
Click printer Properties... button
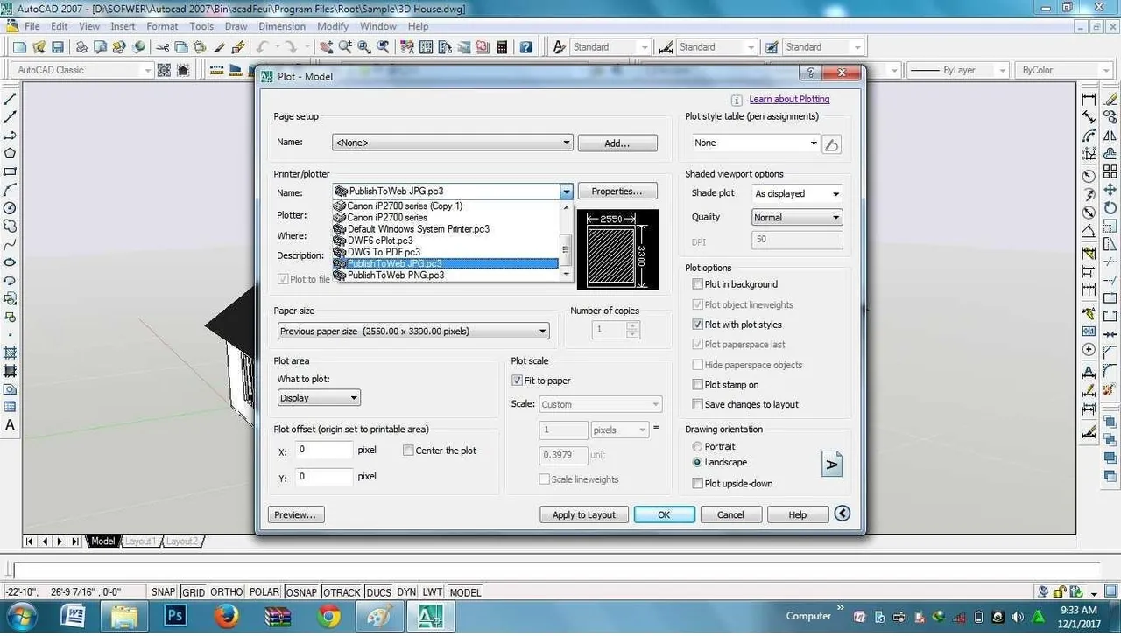(617, 192)
